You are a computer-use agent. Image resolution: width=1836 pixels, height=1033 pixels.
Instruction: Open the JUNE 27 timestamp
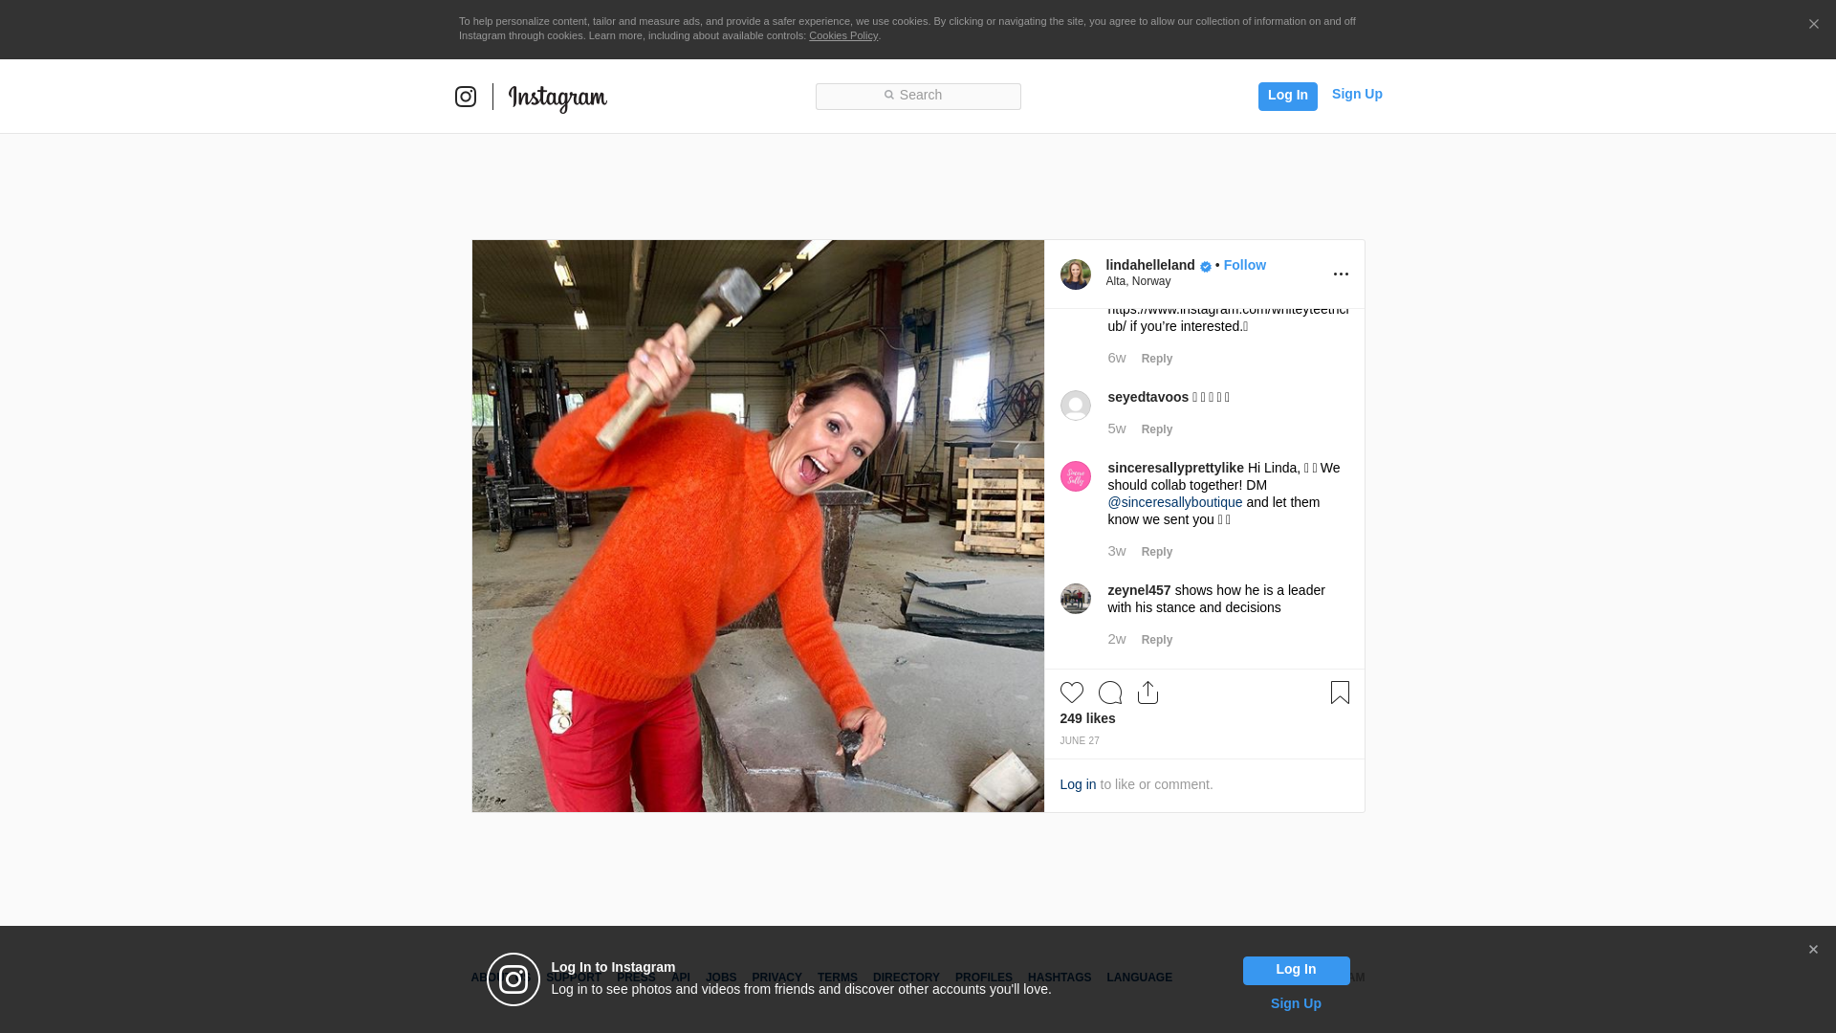[1080, 741]
